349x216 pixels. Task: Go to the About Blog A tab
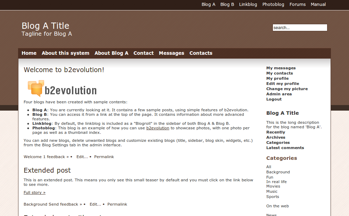(x=111, y=53)
